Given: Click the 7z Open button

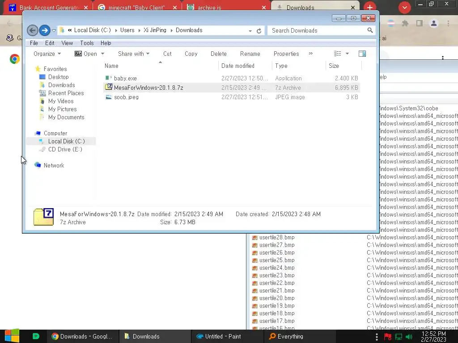Looking at the screenshot, I should point(86,54).
